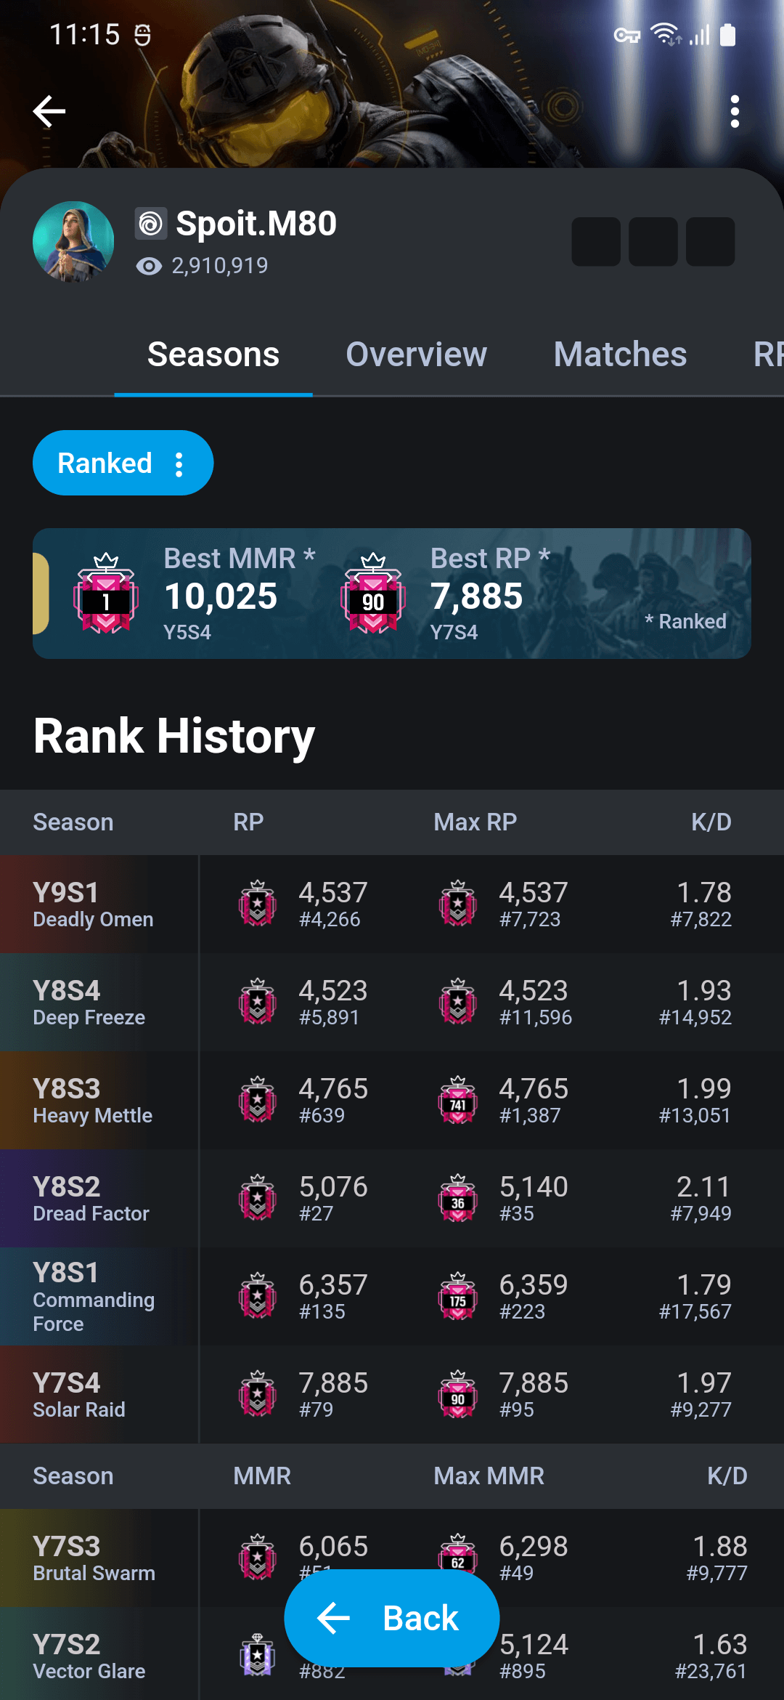Select the Y8S1 Max RP badge numbered 175
The height and width of the screenshot is (1700, 784).
457,1297
